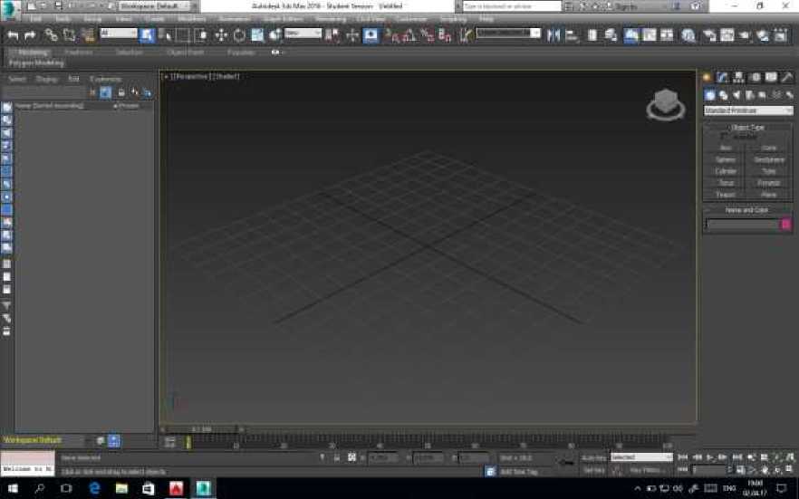Click the object name input field
The width and height of the screenshot is (799, 499).
[743, 224]
